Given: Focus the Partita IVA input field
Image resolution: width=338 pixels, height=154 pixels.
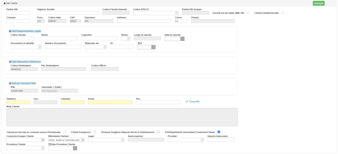Looking at the screenshot, I should pyautogui.click(x=18, y=13).
